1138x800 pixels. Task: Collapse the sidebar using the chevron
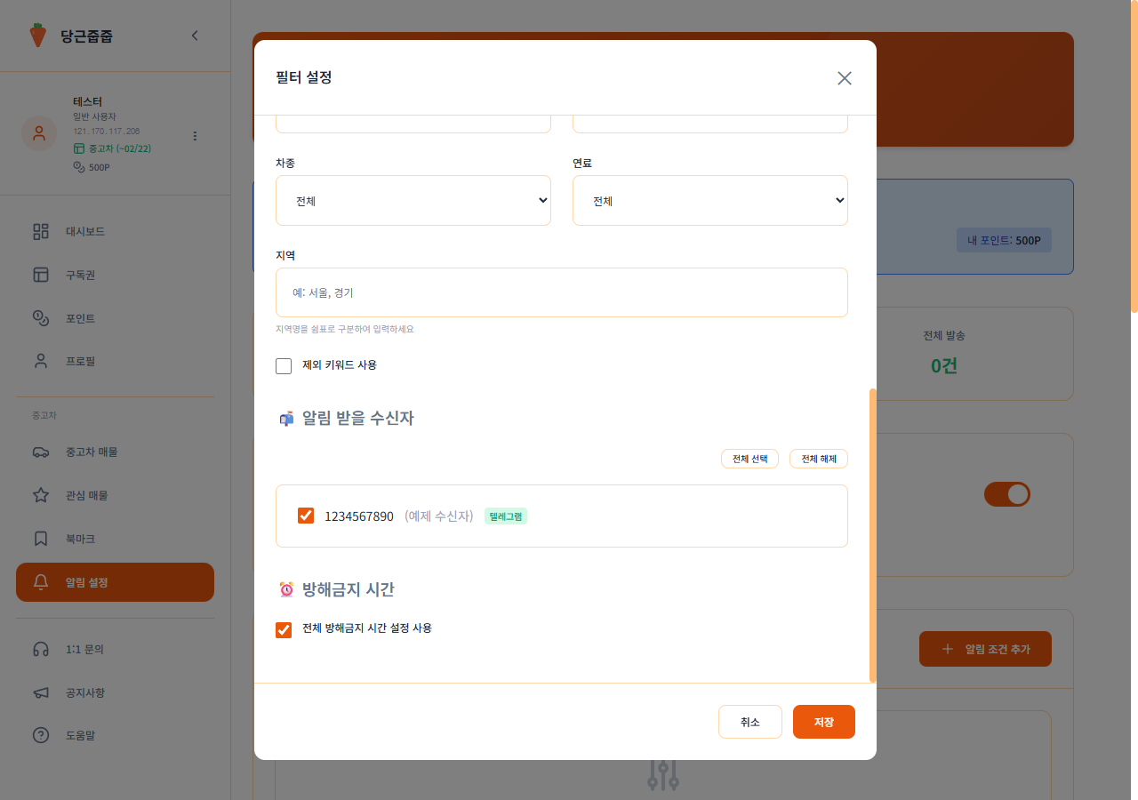click(x=195, y=36)
